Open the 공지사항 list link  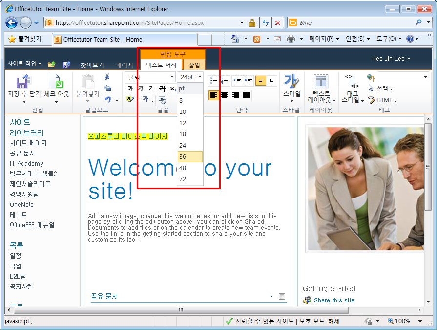click(x=21, y=286)
